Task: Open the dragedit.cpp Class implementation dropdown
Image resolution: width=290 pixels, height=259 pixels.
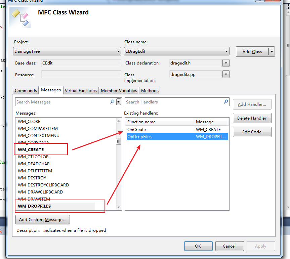Action: 225,75
